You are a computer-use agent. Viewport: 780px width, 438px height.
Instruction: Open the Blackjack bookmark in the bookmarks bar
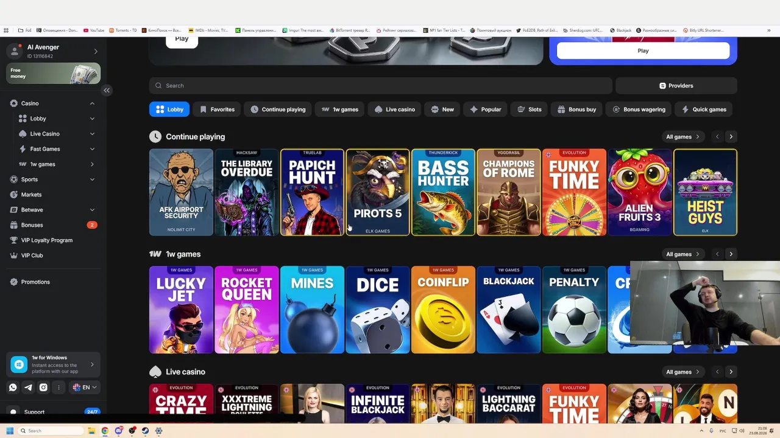(620, 30)
